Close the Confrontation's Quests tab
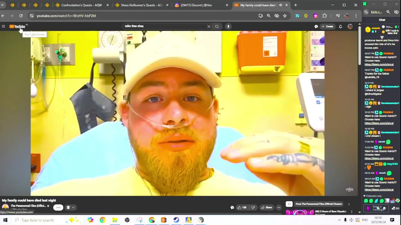 (108, 5)
